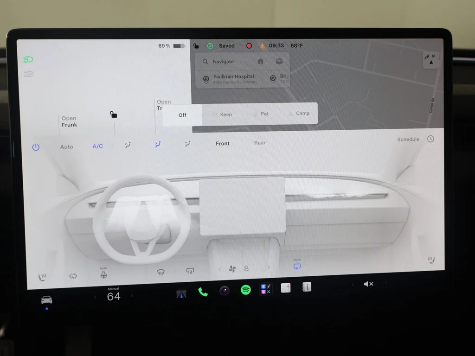Select Camp climate mode
Image resolution: width=475 pixels, height=356 pixels.
click(299, 113)
